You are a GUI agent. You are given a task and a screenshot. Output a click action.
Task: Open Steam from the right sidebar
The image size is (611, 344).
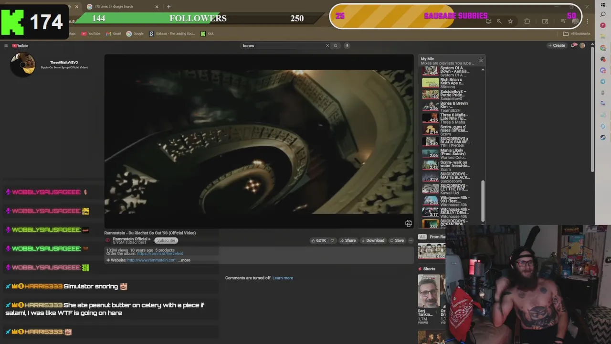coord(603,137)
